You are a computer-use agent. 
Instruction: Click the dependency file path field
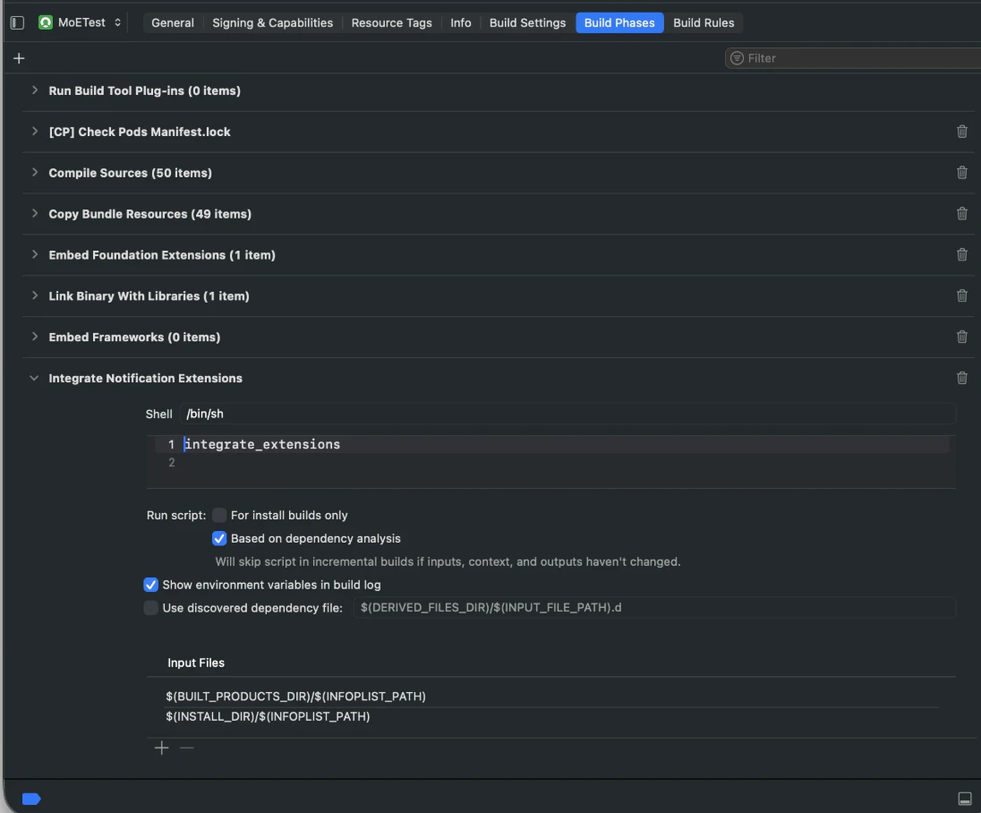[654, 608]
